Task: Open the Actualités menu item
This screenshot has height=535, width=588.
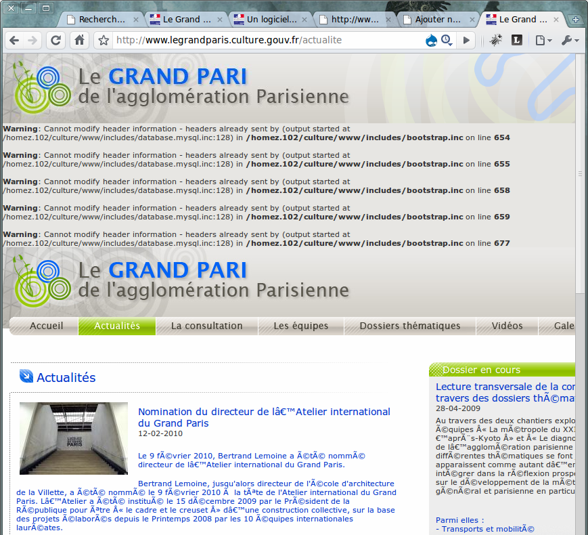Action: pos(117,326)
